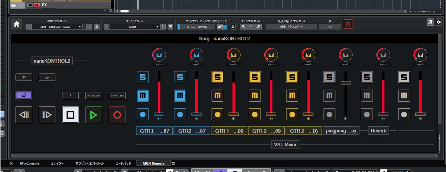Open lower zone tab settings gear
This screenshot has height=172, width=446.
173,163
